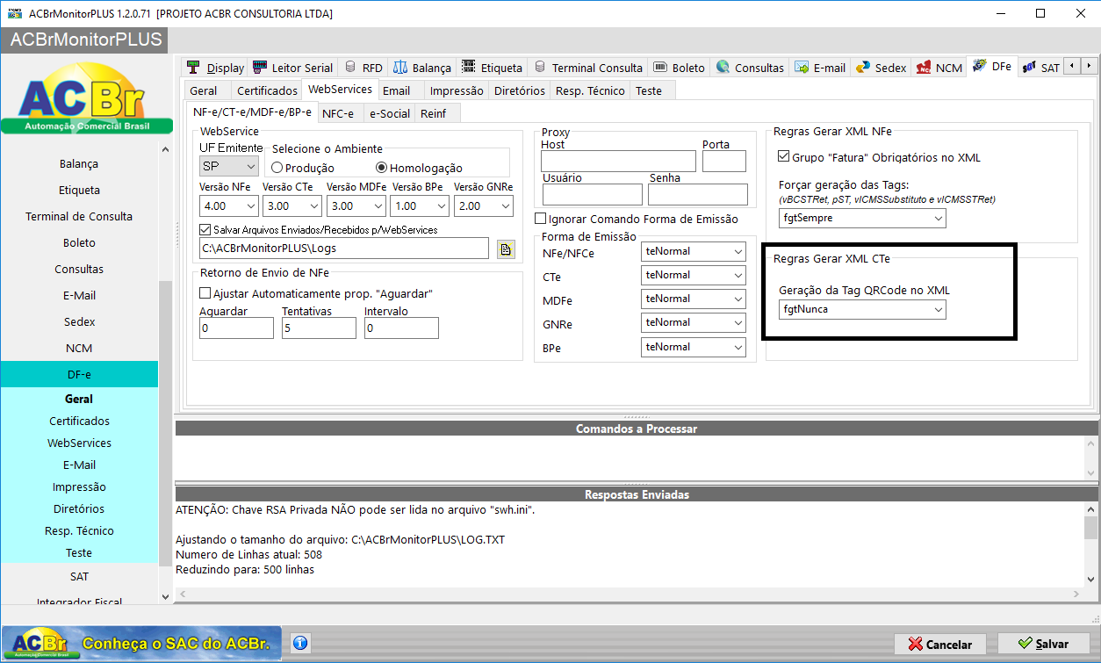The width and height of the screenshot is (1101, 663).
Task: Open Conheça o SAC do ACBr banner
Action: [141, 644]
